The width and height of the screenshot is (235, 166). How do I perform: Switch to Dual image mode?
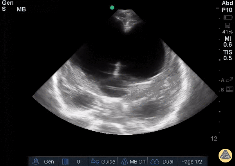(x=163, y=162)
